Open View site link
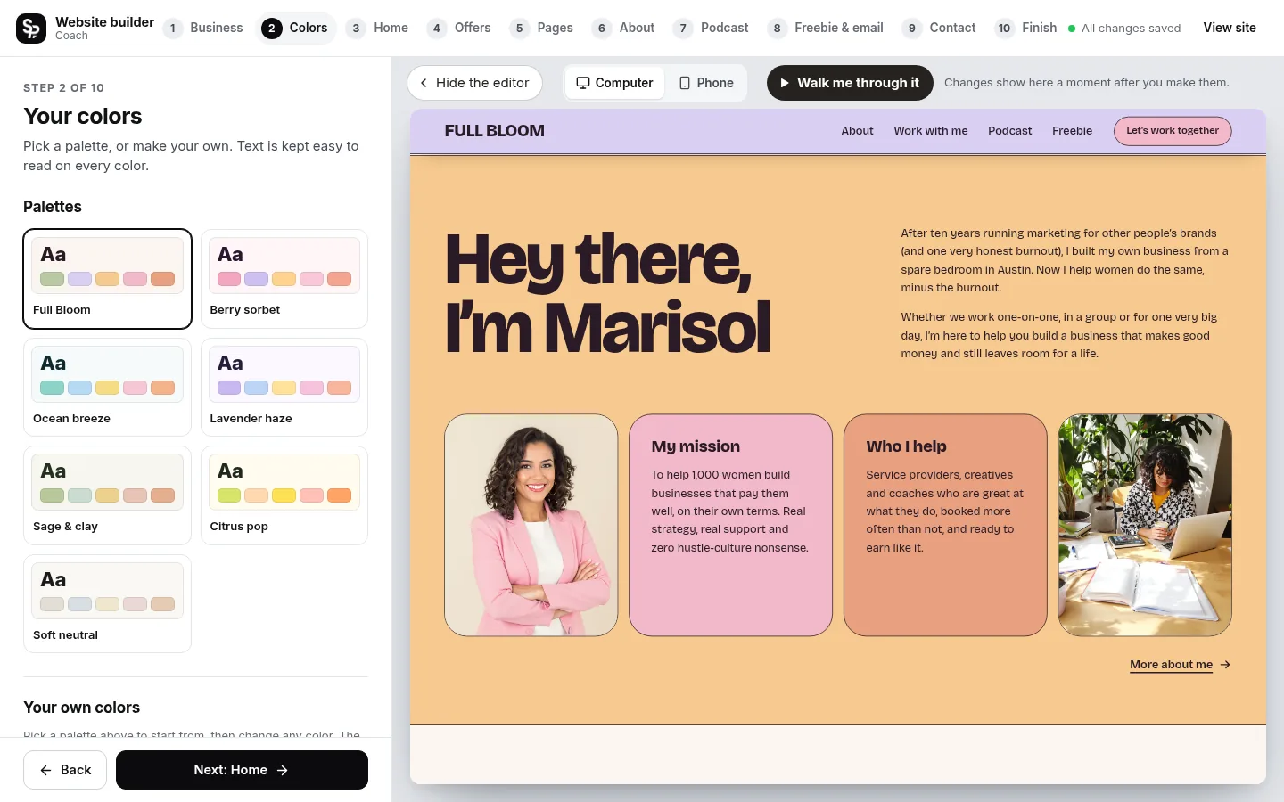This screenshot has width=1284, height=802. click(x=1230, y=28)
